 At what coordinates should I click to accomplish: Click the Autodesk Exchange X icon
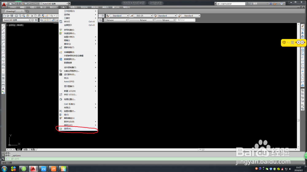pyautogui.click(x=270, y=4)
